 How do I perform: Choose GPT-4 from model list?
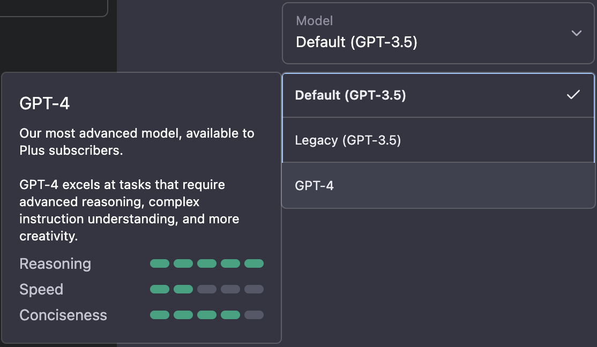click(438, 185)
